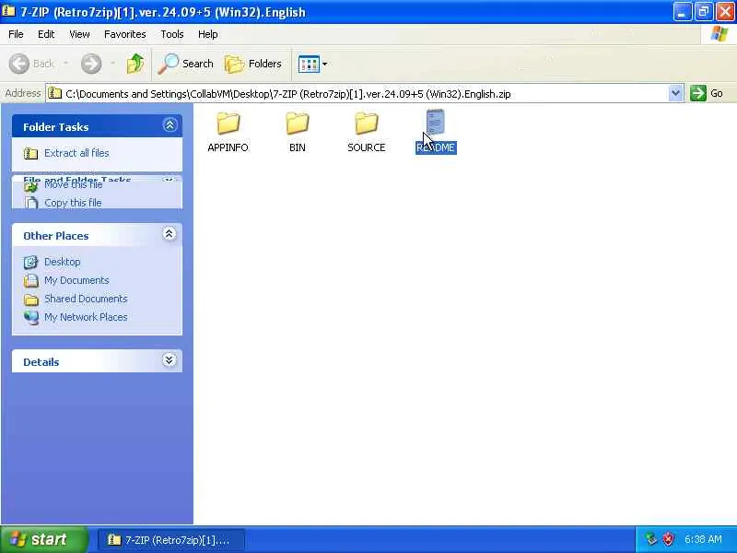Toggle the Folders pane
Image resolution: width=737 pixels, height=553 pixels.
pyautogui.click(x=253, y=64)
